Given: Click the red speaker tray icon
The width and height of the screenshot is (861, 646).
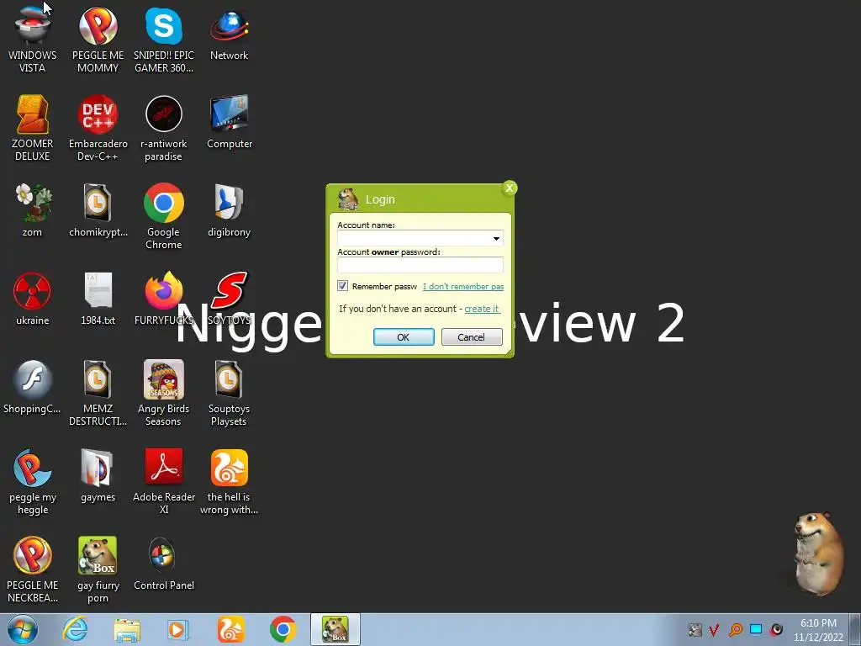Looking at the screenshot, I should point(776,629).
